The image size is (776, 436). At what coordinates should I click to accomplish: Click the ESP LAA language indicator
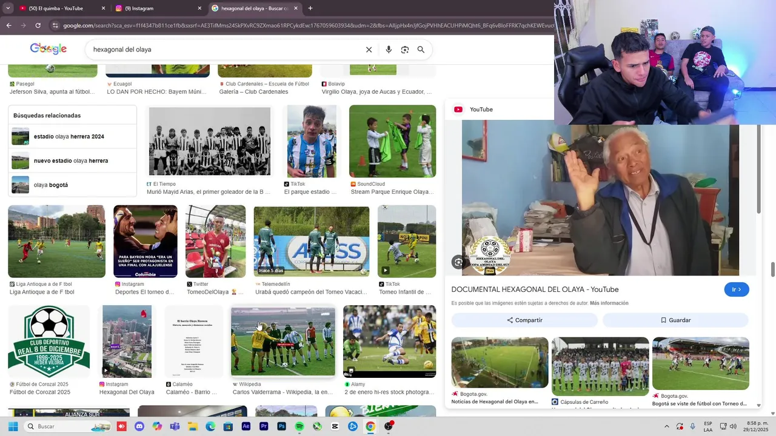point(708,426)
